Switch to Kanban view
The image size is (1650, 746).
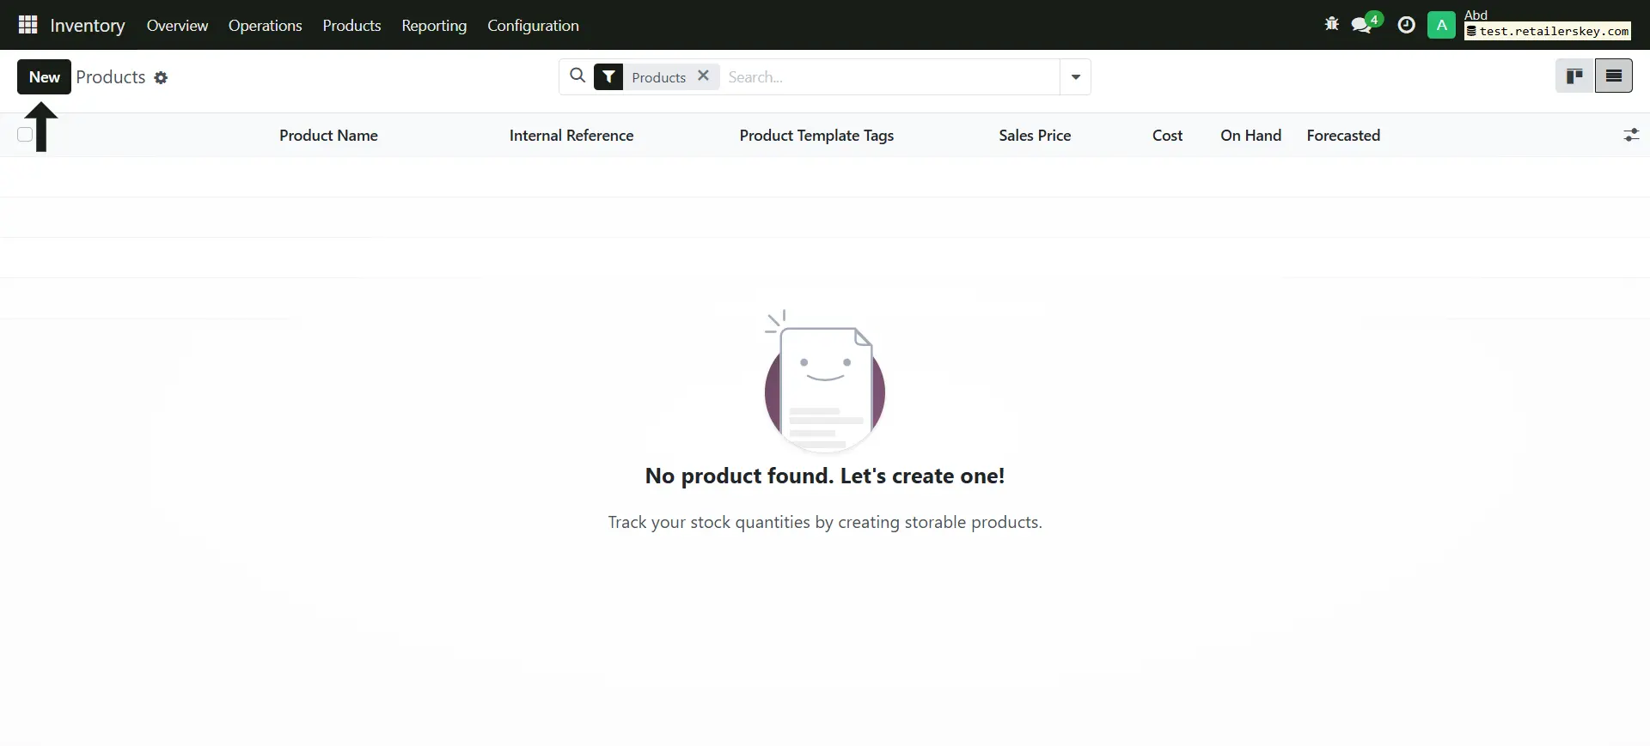[x=1574, y=76]
